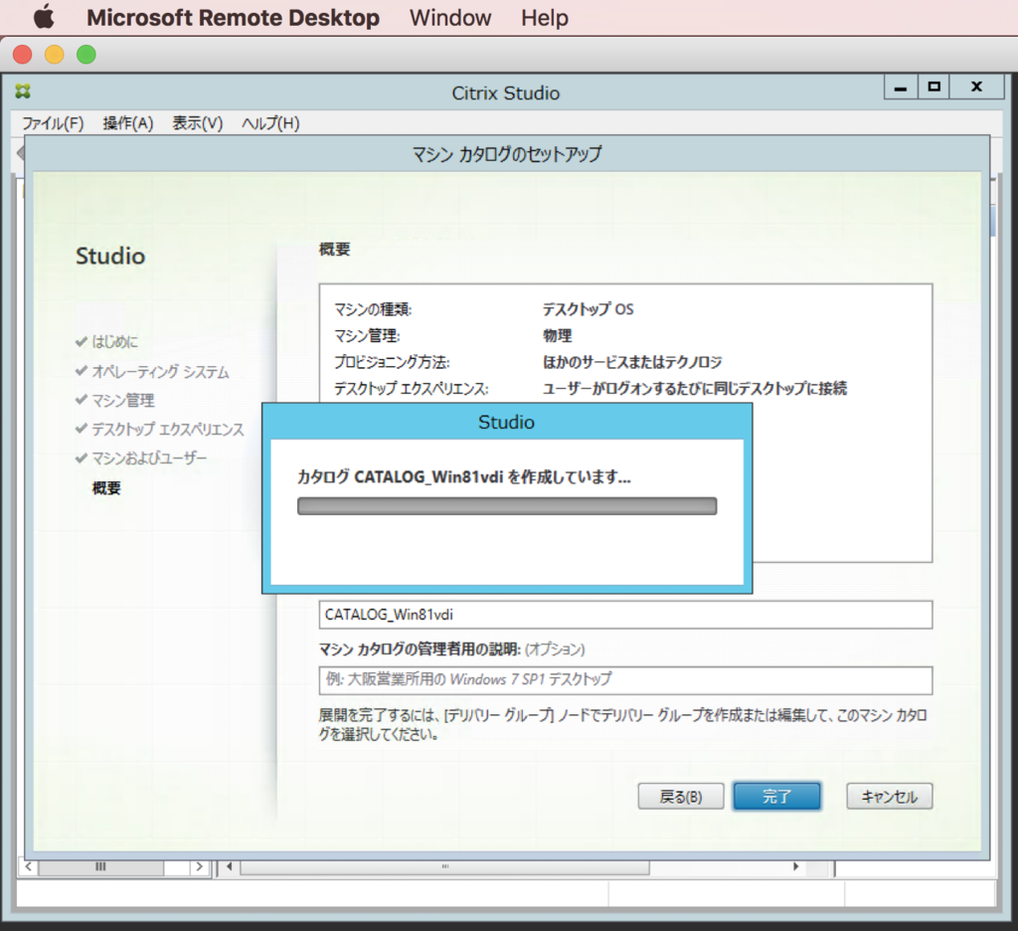Open the 操作(A) menu
The image size is (1018, 931).
click(x=128, y=123)
